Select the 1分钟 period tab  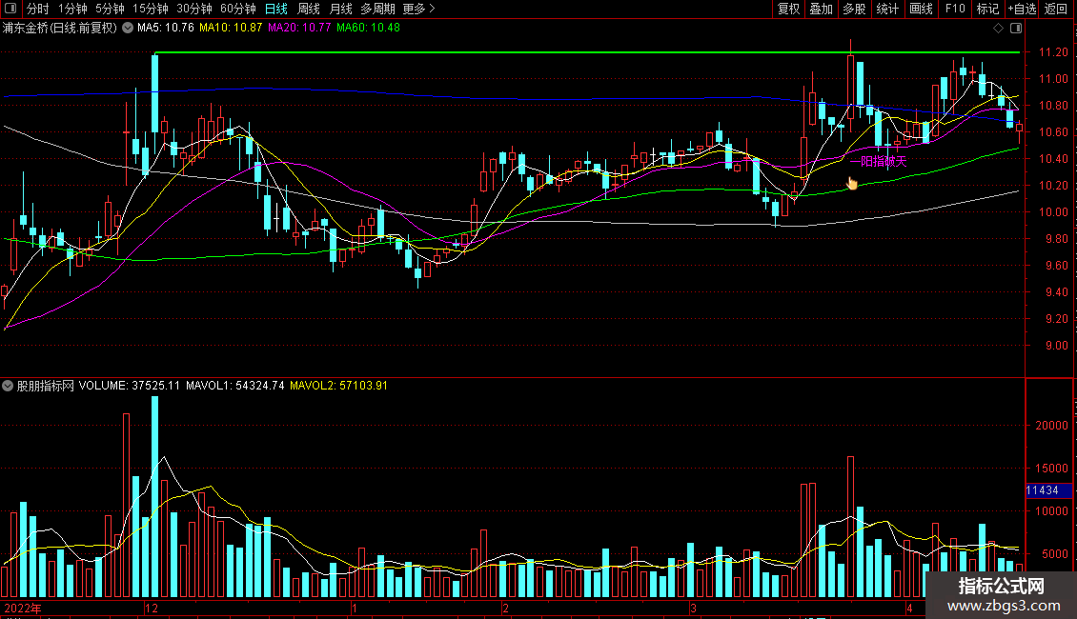coord(72,9)
